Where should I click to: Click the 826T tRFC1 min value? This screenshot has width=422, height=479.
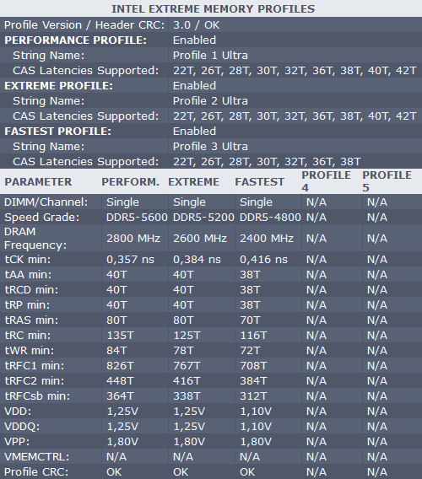tap(120, 366)
